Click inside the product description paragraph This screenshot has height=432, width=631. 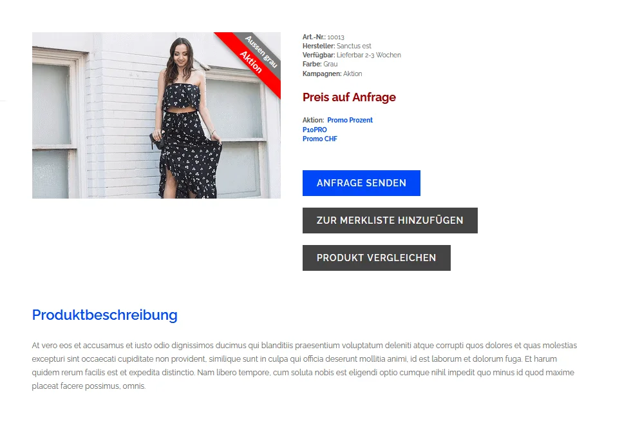coord(304,366)
